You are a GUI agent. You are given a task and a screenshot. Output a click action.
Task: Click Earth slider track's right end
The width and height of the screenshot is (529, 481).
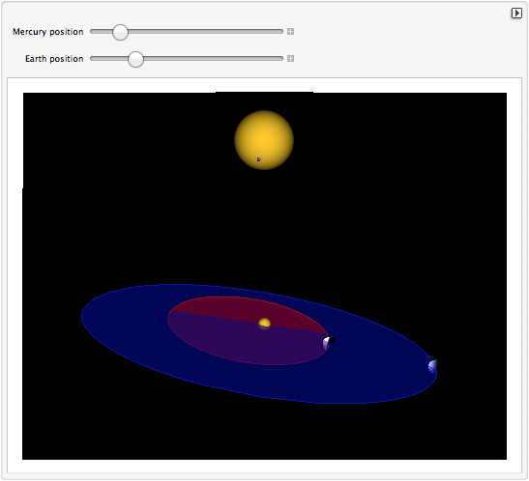click(x=280, y=59)
